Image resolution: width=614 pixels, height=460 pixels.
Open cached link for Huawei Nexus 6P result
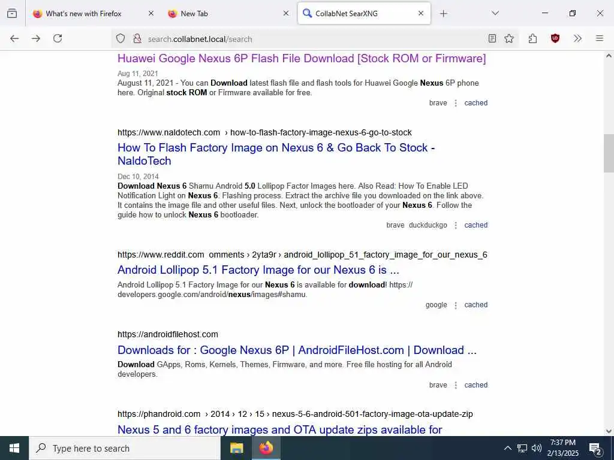(475, 103)
